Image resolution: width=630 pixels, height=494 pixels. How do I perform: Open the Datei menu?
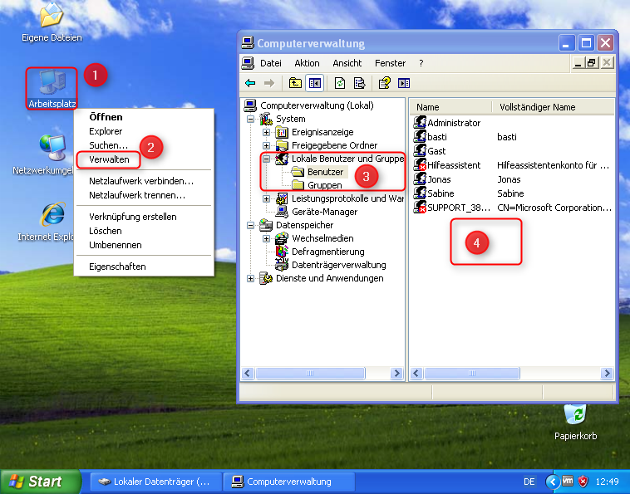tap(271, 63)
